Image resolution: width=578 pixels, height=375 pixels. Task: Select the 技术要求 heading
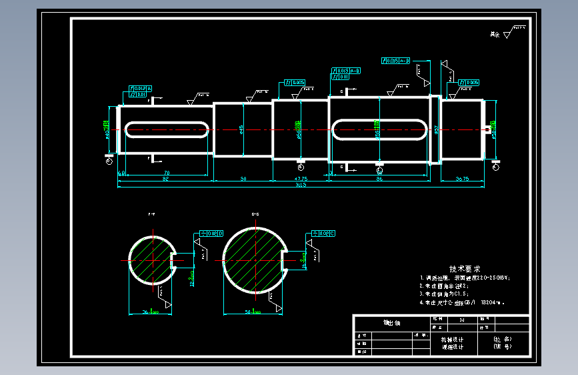coord(465,269)
